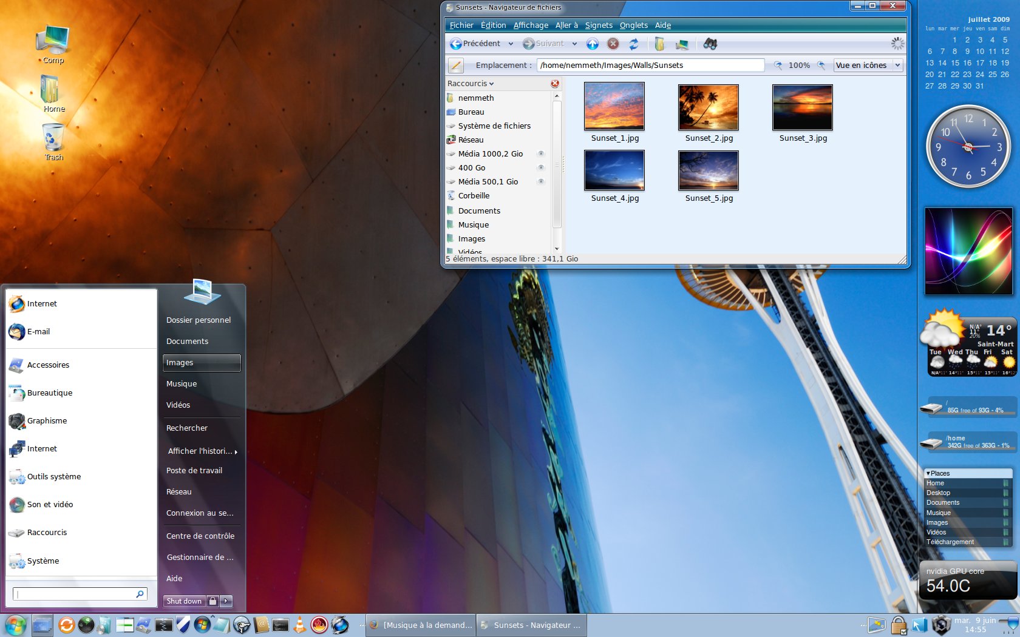1020x637 pixels.
Task: Select the Sunset_2.jpg thumbnail
Action: 709,107
